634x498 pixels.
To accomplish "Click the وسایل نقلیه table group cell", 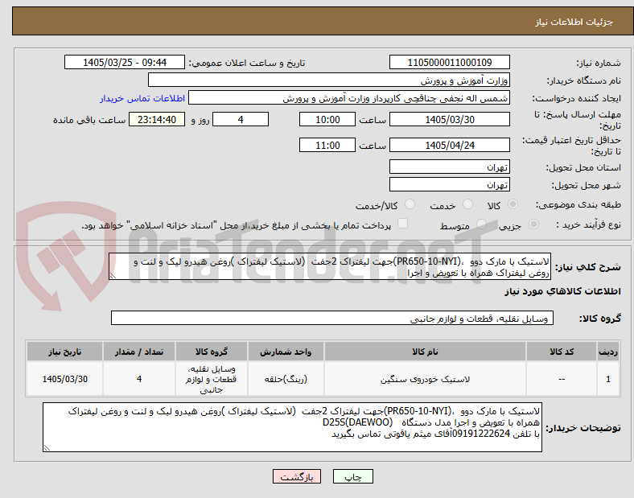I will click(212, 379).
